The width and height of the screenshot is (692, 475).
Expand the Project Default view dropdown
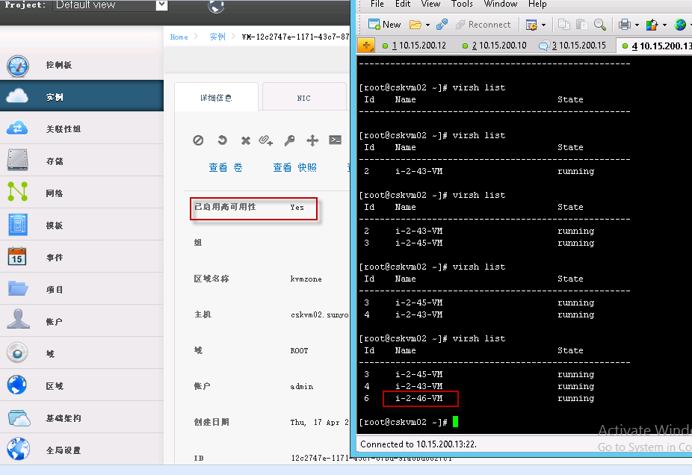click(x=162, y=4)
